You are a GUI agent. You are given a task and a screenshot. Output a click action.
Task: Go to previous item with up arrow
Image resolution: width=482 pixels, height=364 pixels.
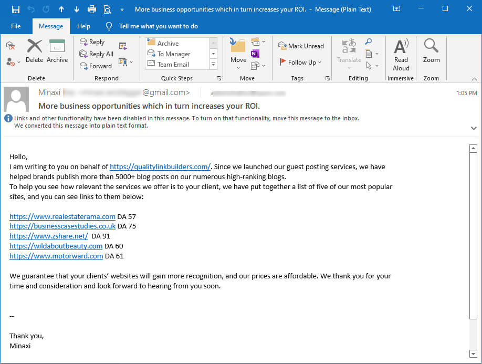pos(61,9)
